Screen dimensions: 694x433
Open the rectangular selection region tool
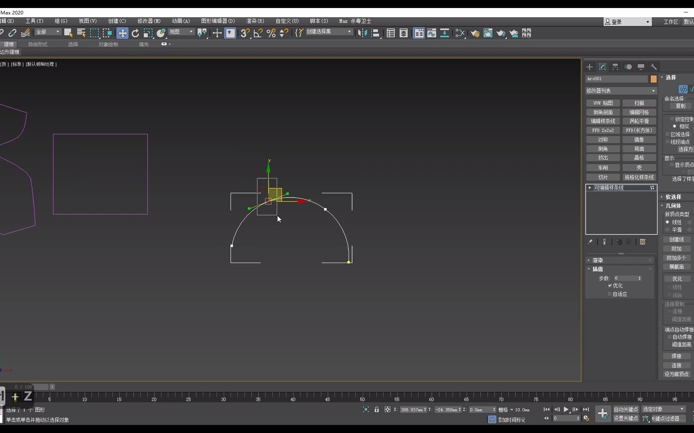[94, 33]
